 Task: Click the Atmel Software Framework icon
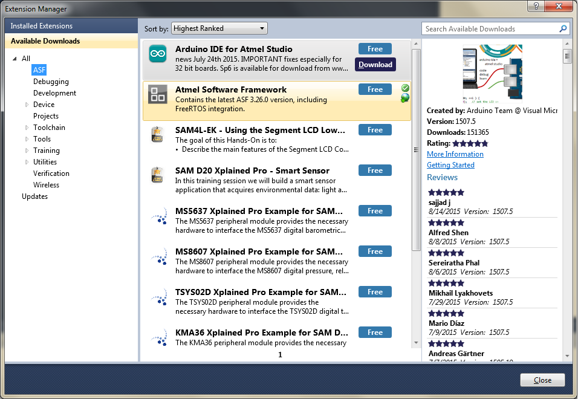click(x=158, y=94)
